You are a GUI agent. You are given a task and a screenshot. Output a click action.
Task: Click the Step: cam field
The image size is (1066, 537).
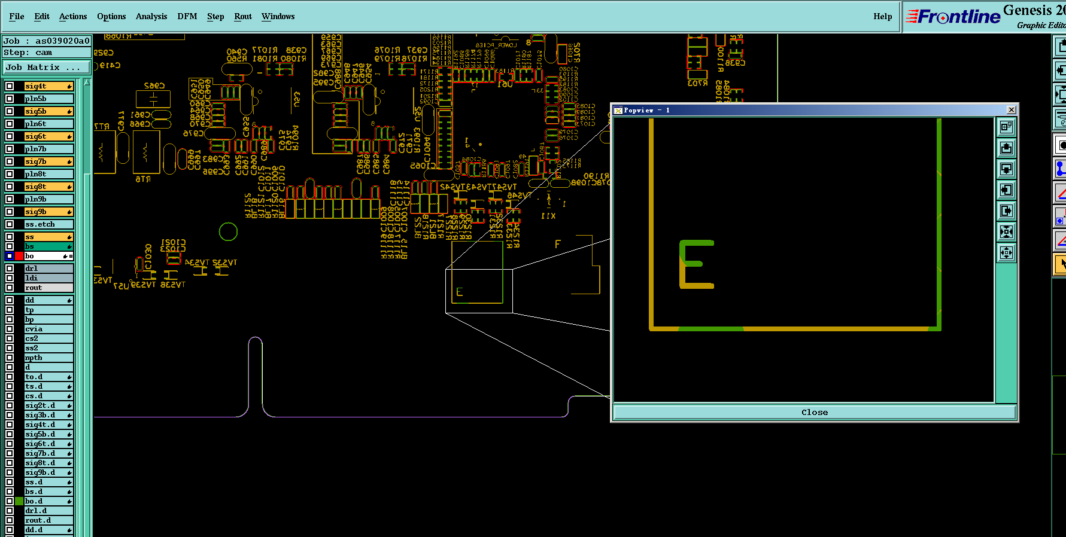click(x=46, y=53)
